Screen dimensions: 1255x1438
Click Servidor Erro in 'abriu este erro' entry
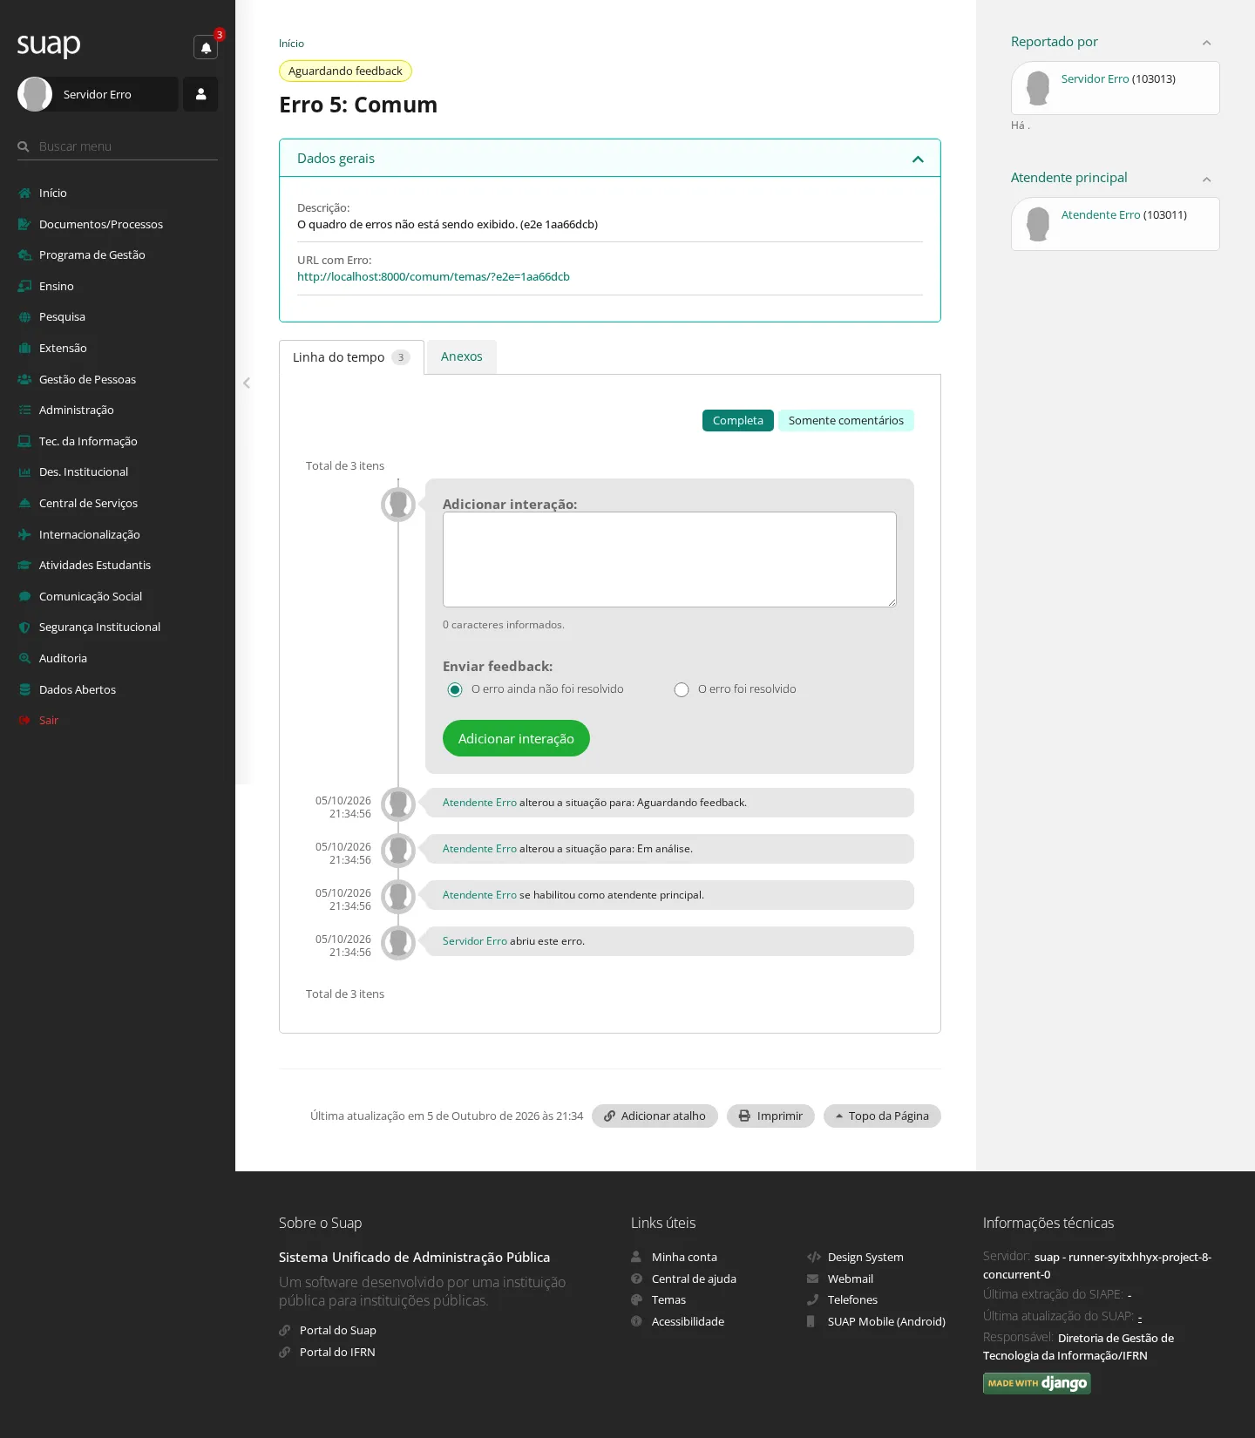point(475,941)
